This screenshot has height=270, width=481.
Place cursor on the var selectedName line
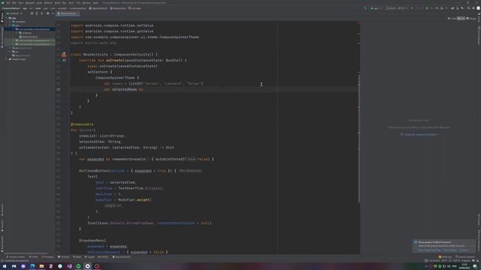pyautogui.click(x=214, y=89)
